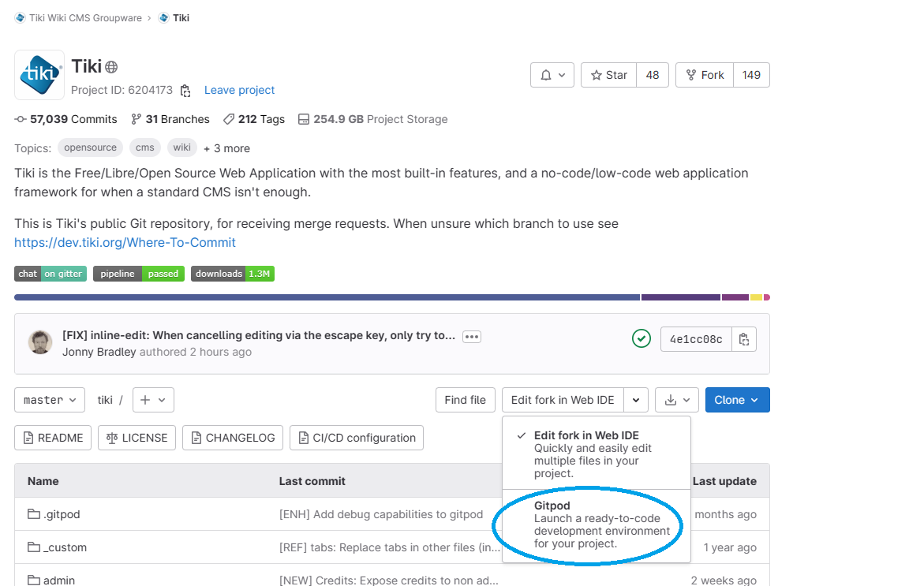Click the Leave project link
The image size is (909, 586).
(239, 90)
